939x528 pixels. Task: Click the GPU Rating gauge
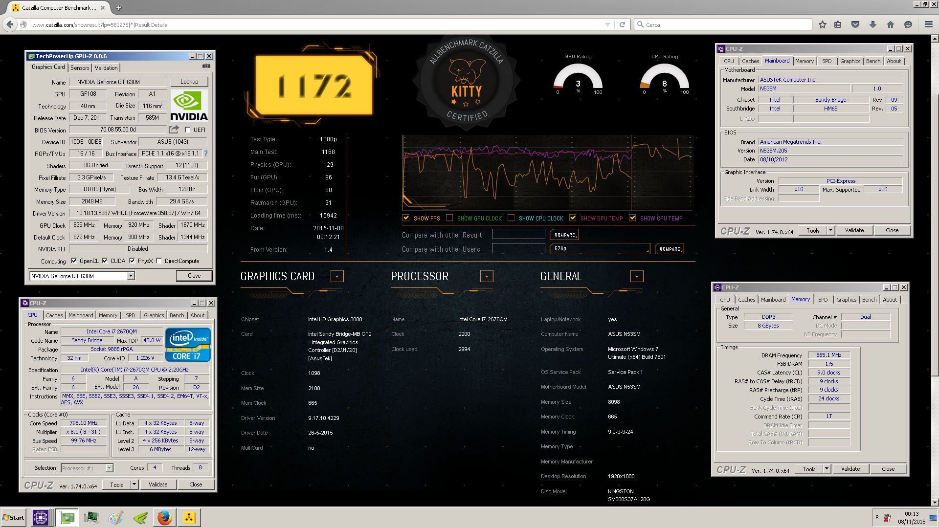[x=578, y=79]
